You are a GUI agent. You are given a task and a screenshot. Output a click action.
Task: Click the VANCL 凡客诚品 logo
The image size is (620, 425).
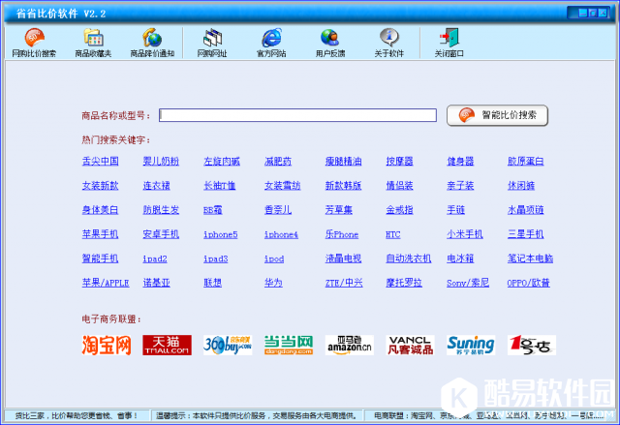(410, 346)
